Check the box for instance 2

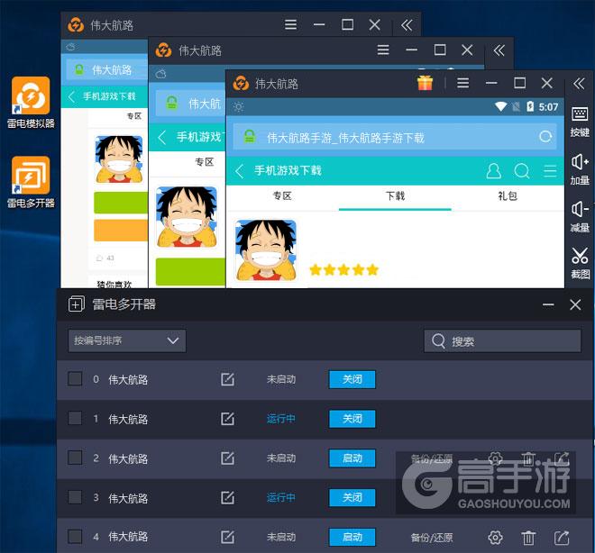click(x=75, y=458)
